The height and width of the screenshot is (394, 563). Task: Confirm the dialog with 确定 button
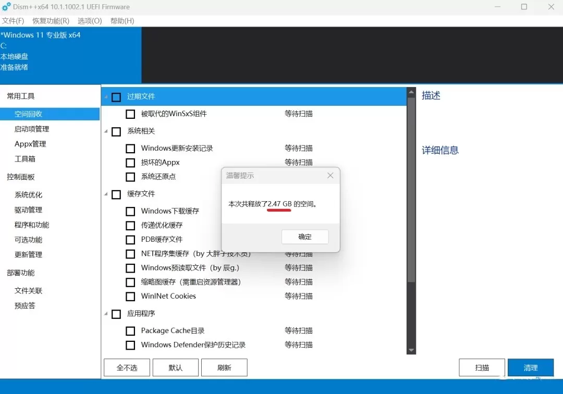click(x=305, y=237)
